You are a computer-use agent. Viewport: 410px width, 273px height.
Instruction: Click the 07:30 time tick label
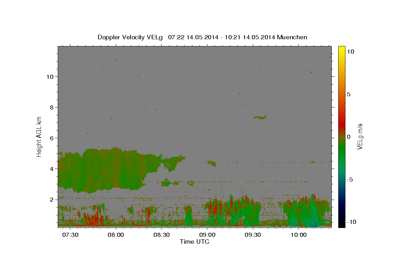[x=70, y=235]
